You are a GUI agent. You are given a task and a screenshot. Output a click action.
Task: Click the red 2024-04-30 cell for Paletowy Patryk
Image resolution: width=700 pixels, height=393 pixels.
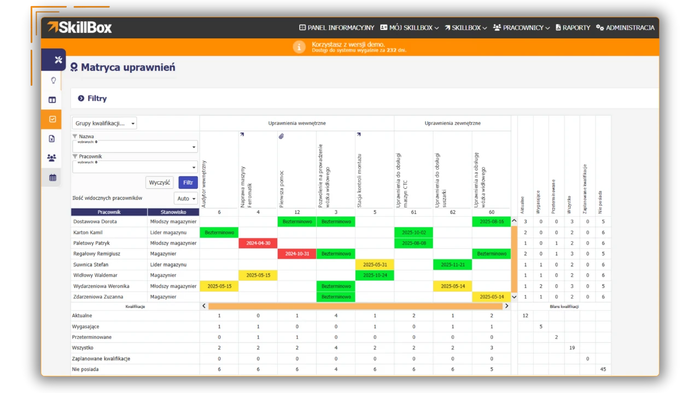(x=258, y=243)
